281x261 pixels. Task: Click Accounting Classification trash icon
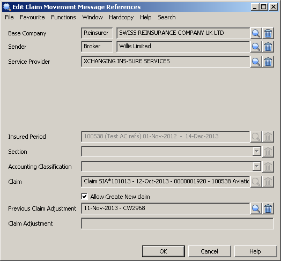click(x=268, y=167)
